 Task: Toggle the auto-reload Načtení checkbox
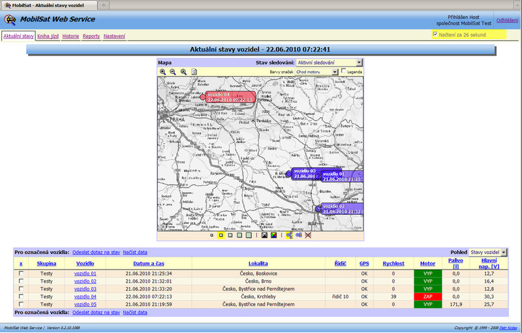pos(435,35)
